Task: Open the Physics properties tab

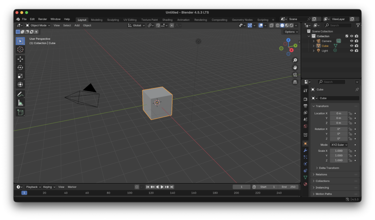Action: point(305,164)
